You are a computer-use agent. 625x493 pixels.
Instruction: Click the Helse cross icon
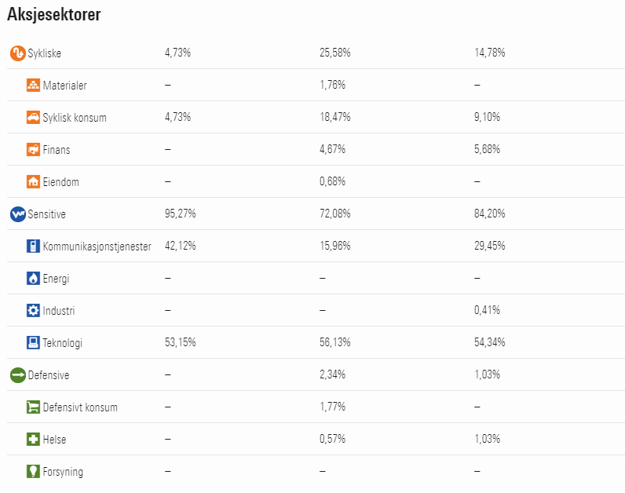point(33,439)
